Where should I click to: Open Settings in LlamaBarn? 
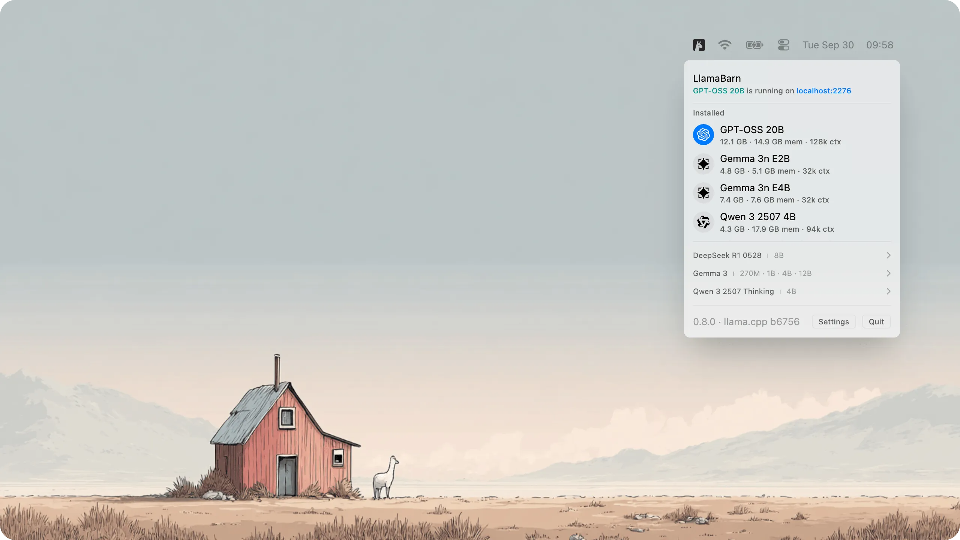coord(834,321)
